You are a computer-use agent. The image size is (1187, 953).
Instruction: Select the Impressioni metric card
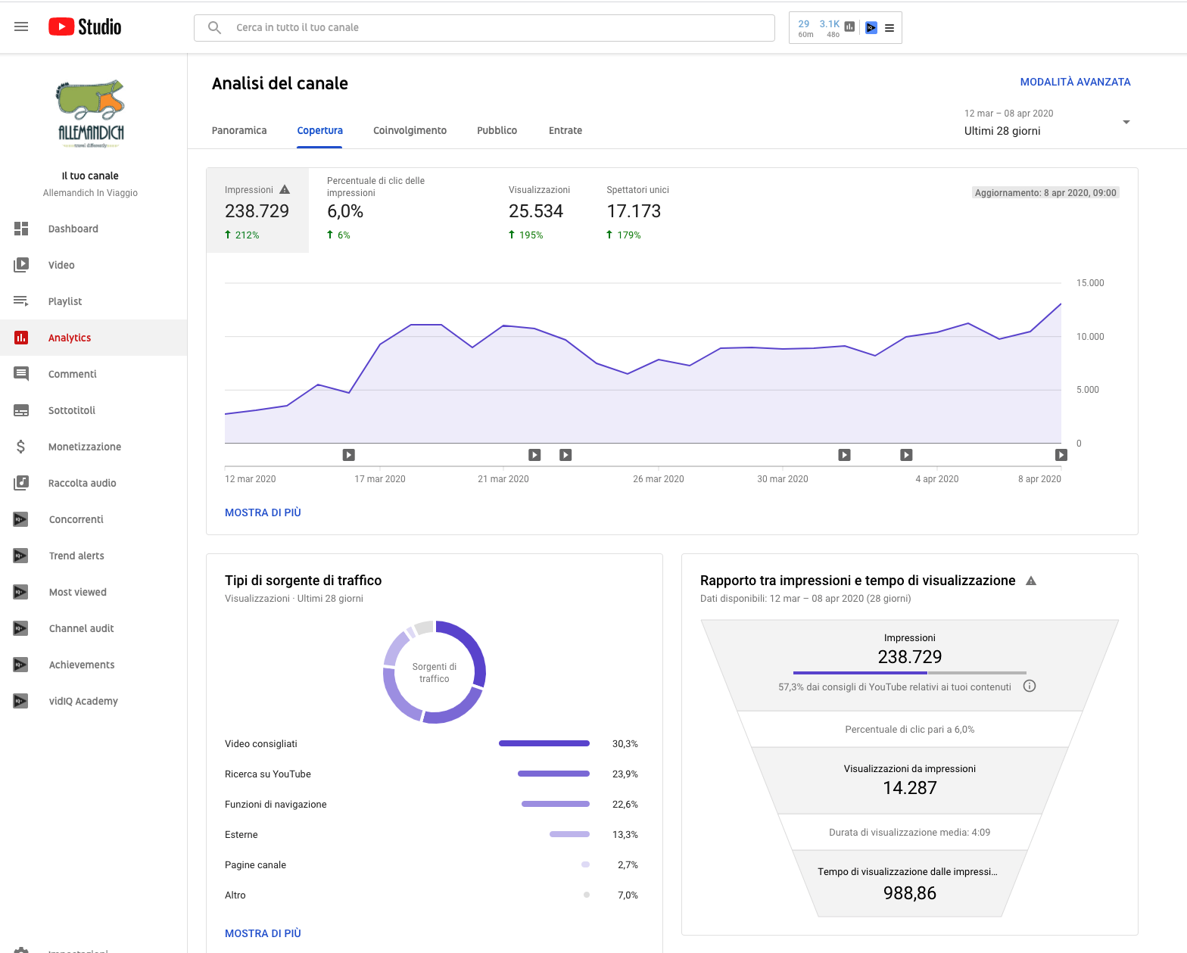(x=257, y=210)
